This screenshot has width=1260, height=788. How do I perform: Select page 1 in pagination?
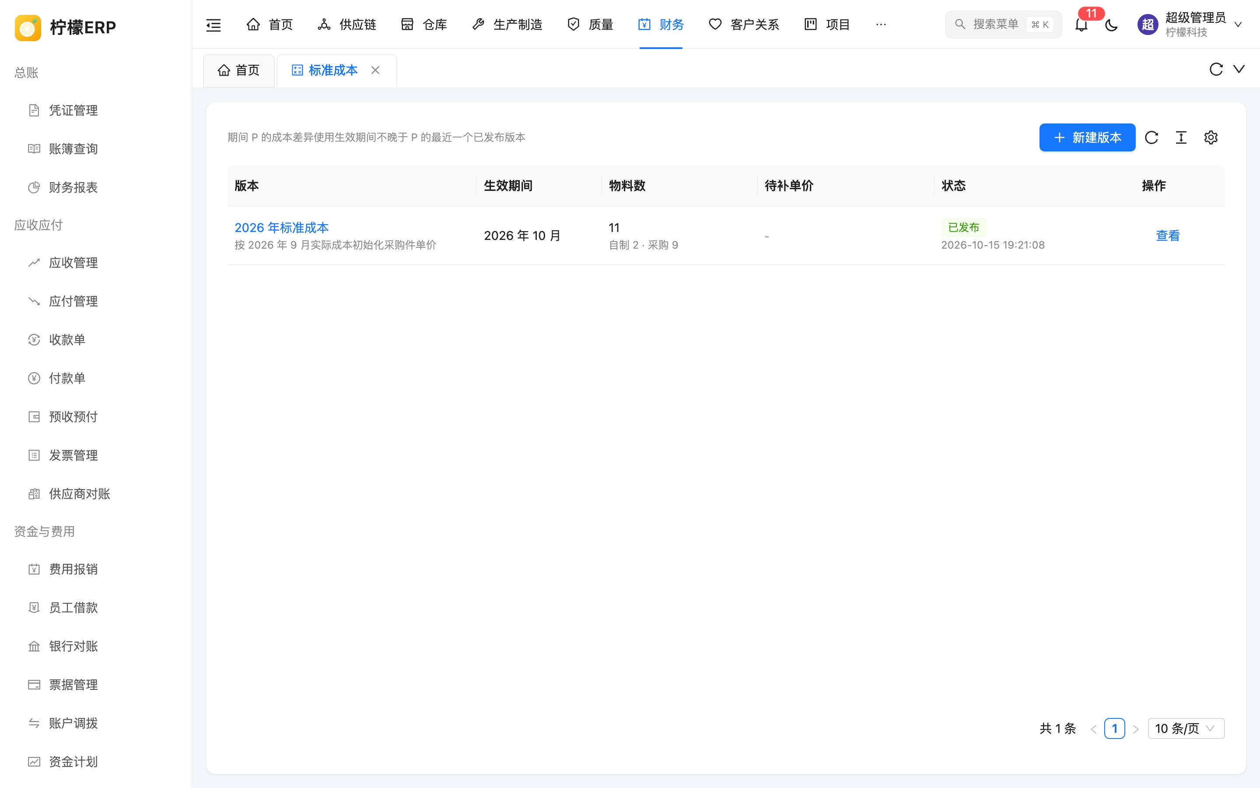click(1114, 728)
